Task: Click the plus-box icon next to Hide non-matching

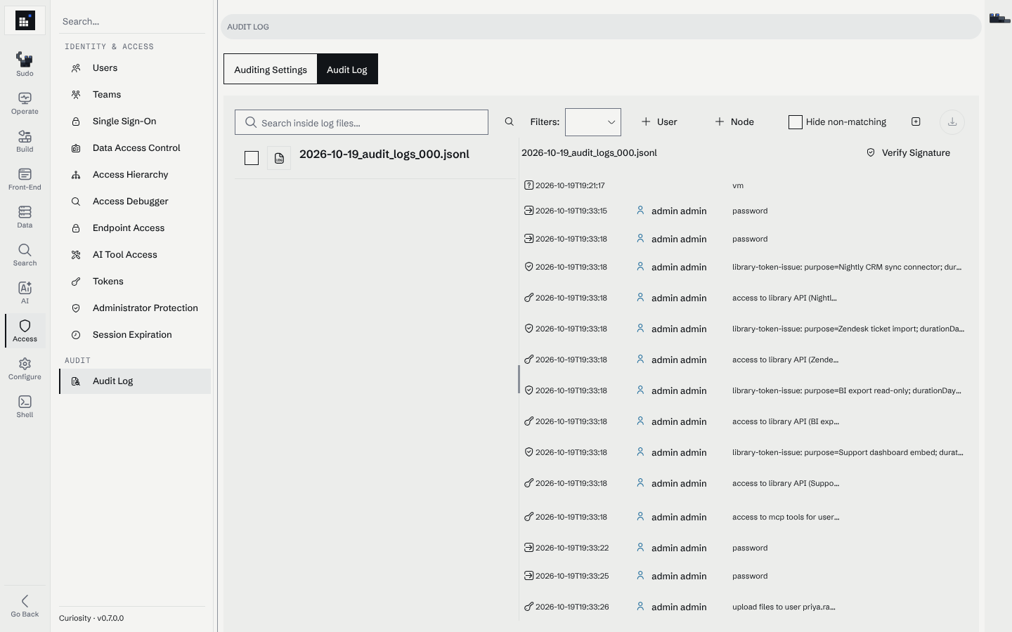Action: [x=916, y=122]
